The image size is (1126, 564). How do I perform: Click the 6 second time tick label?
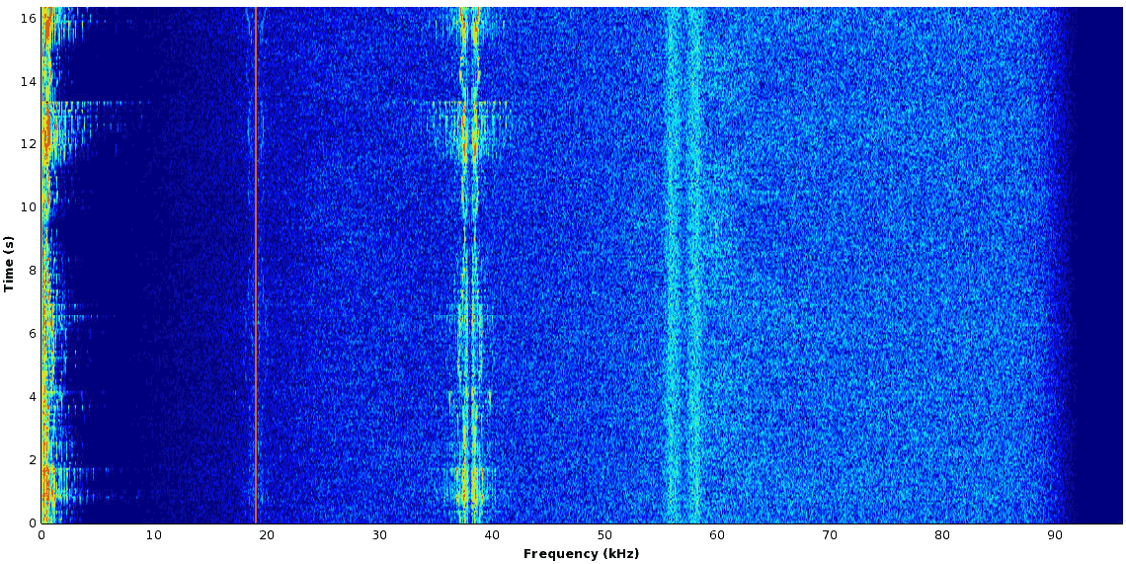33,334
